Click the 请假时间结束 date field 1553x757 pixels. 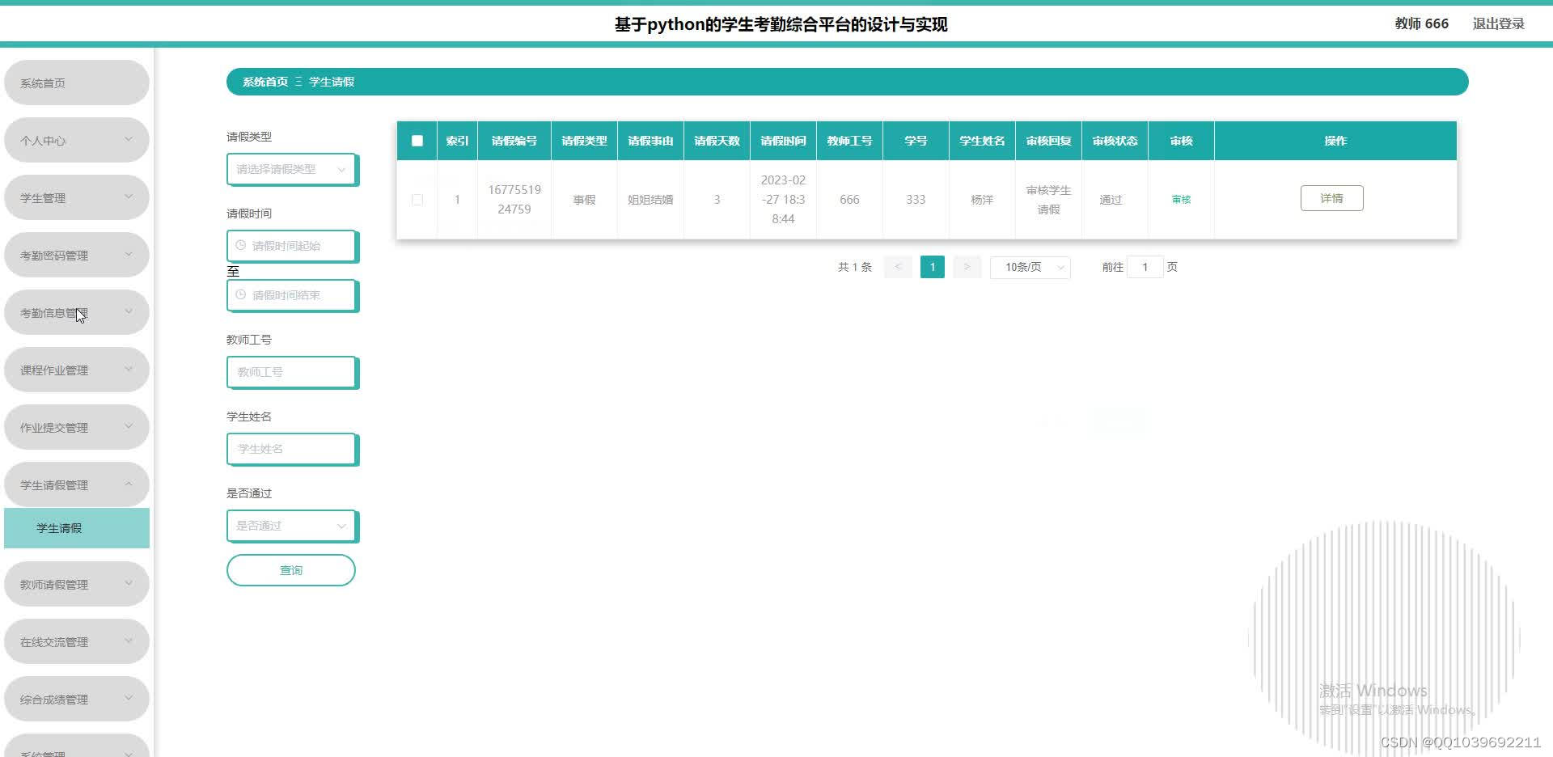pos(292,295)
